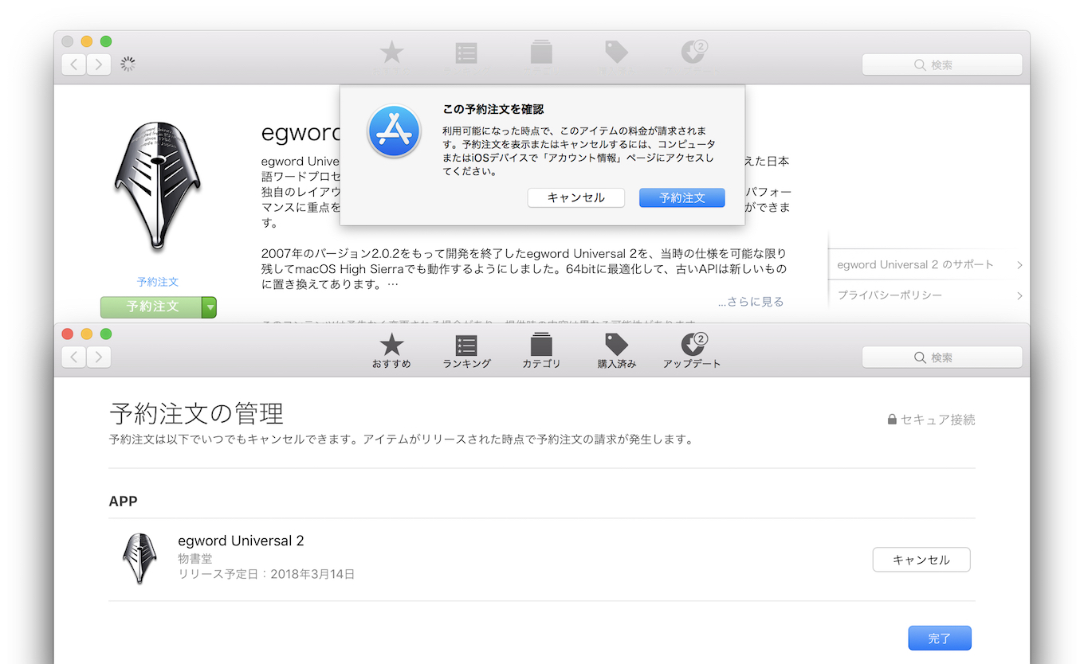This screenshot has width=1084, height=664.
Task: Focus the search field in front window
Action: pyautogui.click(x=942, y=357)
